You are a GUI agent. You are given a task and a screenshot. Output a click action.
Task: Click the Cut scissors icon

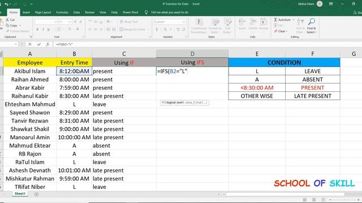pyautogui.click(x=7, y=20)
